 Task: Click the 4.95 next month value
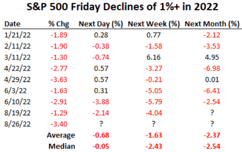tap(212, 57)
